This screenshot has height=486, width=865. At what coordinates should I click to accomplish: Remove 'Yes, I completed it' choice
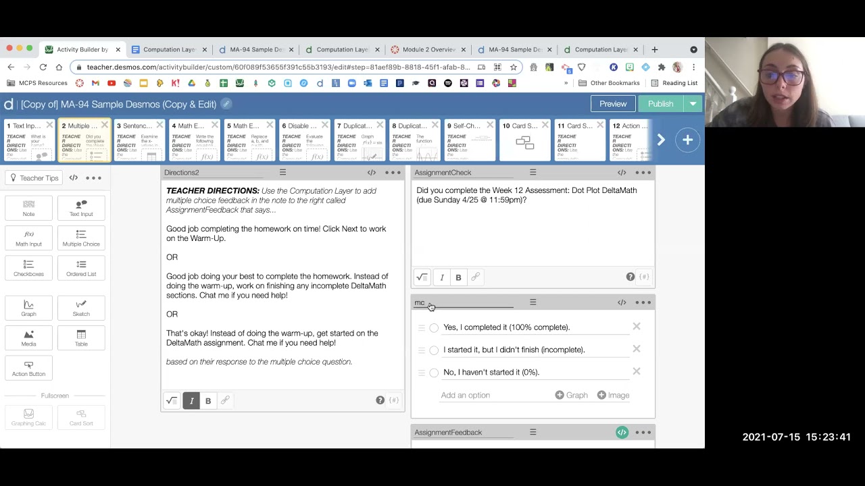[637, 327]
